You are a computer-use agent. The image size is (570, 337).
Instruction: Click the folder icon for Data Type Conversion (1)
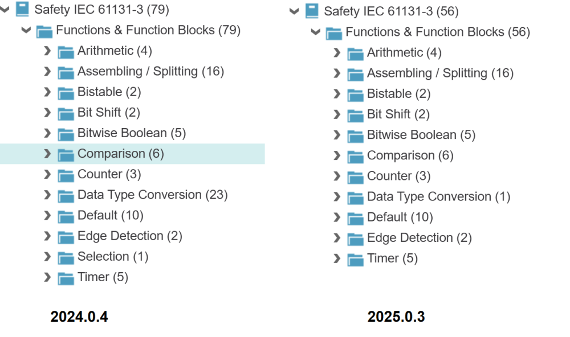click(x=356, y=198)
